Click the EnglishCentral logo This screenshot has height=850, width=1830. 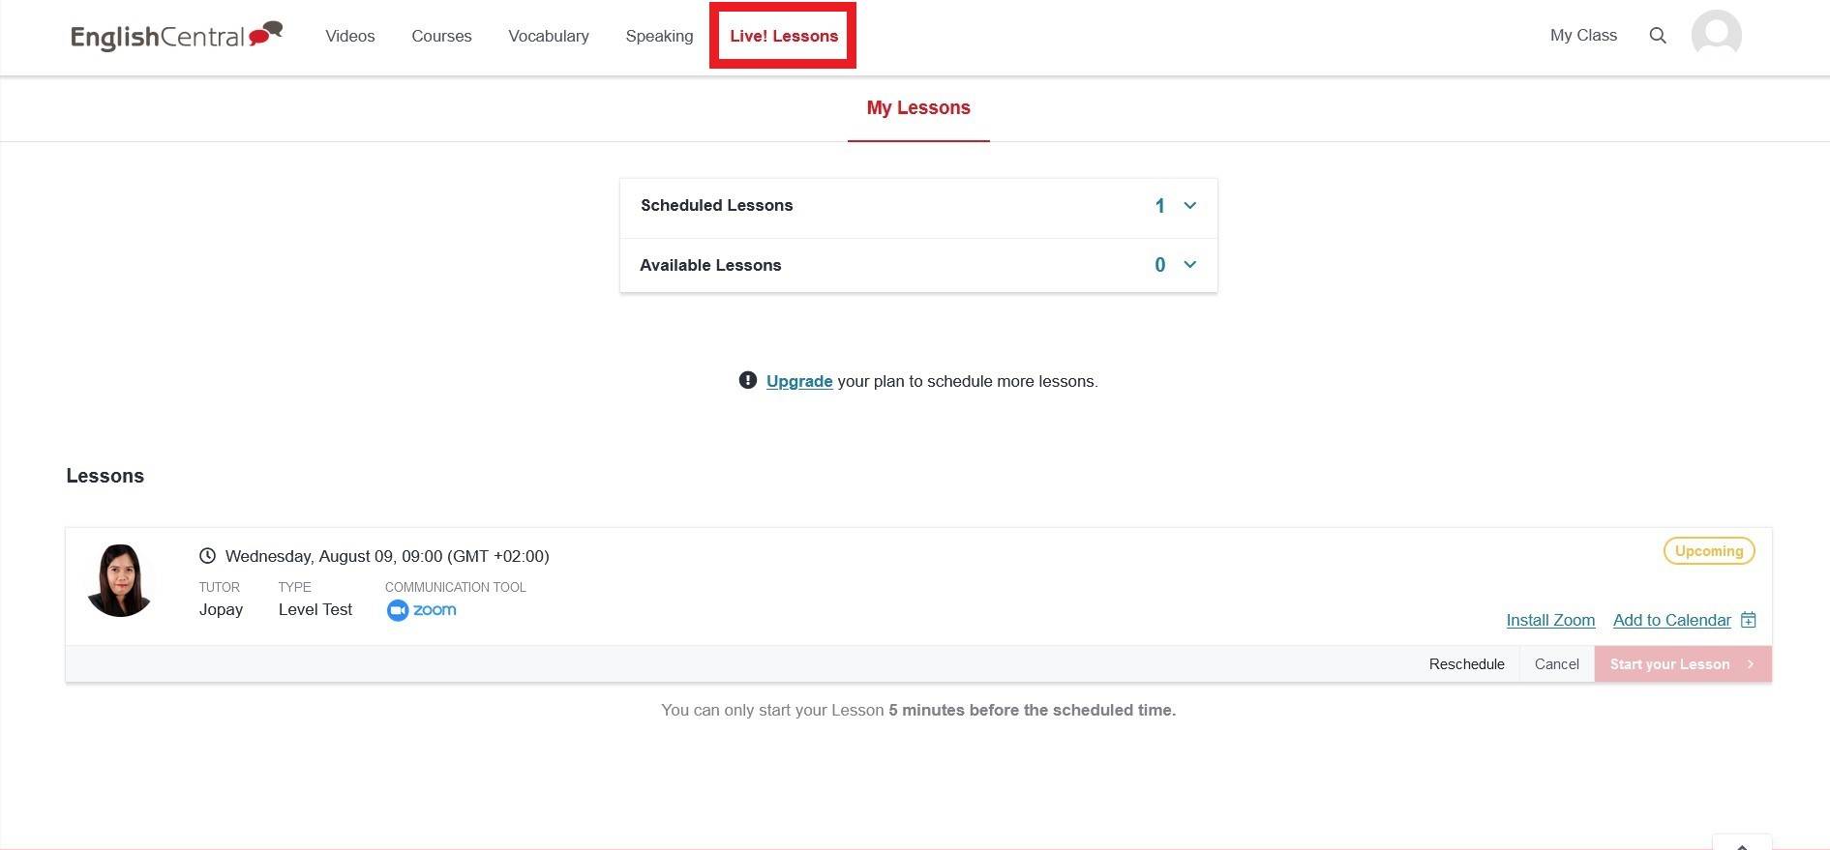point(176,36)
